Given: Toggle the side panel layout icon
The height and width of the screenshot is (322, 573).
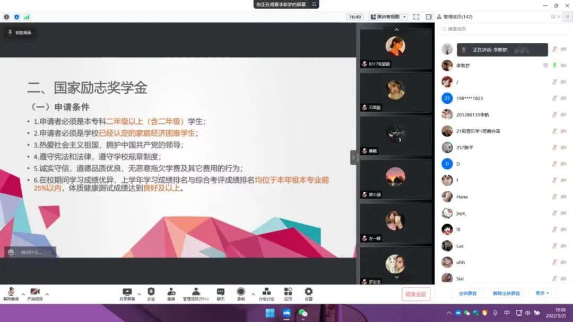Looking at the screenshot, I should [x=429, y=17].
